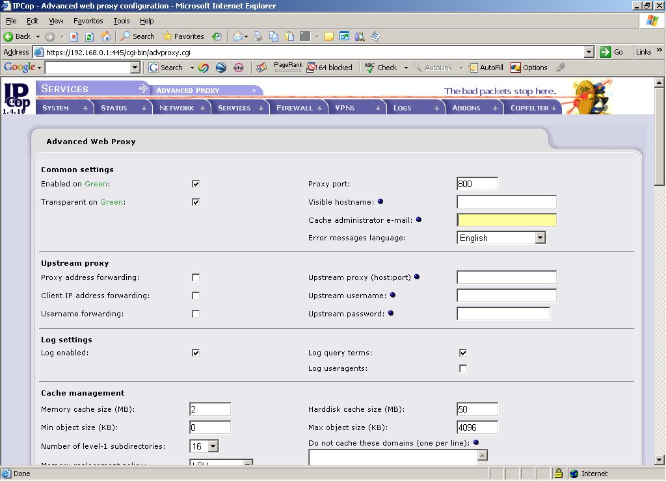The height and width of the screenshot is (482, 666).
Task: Click the AutoFill toolbar icon
Action: click(x=473, y=68)
